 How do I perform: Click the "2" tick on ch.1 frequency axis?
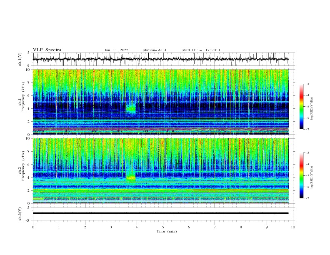click(x=29, y=121)
